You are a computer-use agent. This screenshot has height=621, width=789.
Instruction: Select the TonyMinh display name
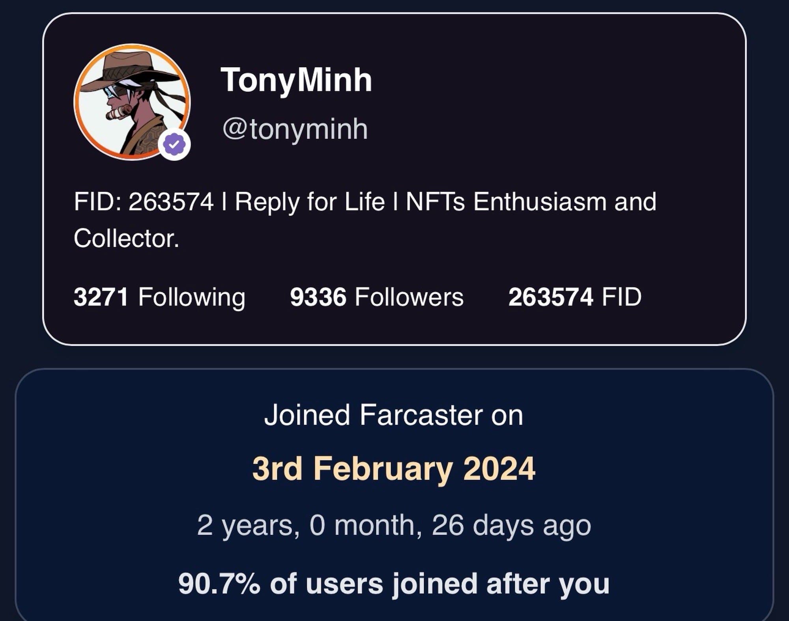296,80
